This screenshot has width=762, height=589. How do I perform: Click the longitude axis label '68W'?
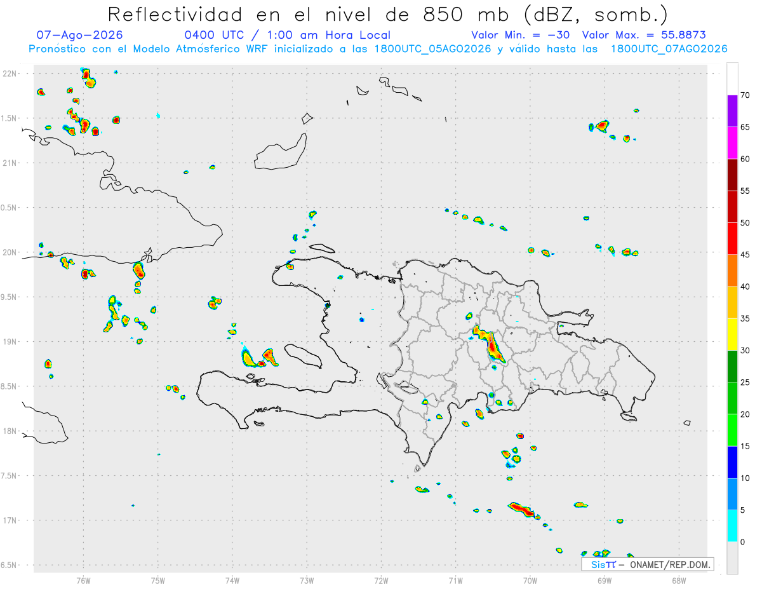coord(679,579)
